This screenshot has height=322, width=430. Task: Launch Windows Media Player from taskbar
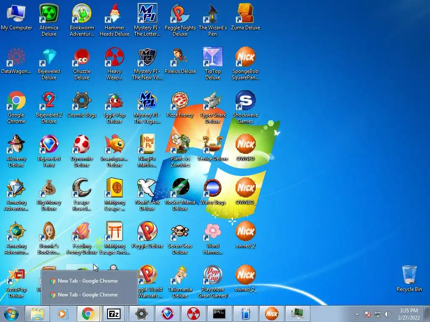(x=63, y=314)
